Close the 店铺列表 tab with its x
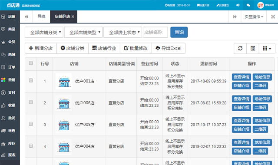Screen dimensions: 278x165 coord(73,16)
